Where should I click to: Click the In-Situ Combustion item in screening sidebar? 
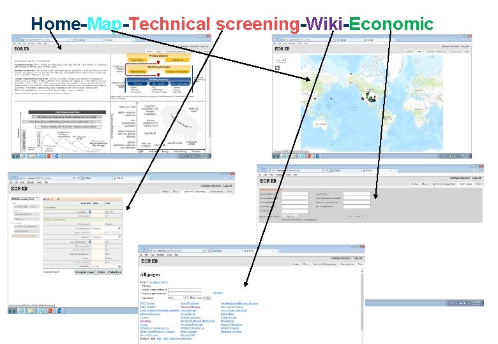point(27,227)
